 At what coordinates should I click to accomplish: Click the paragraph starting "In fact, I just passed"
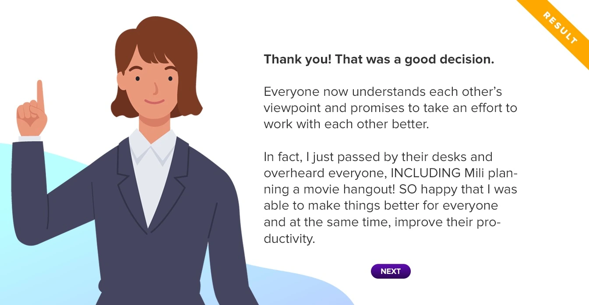(390, 198)
